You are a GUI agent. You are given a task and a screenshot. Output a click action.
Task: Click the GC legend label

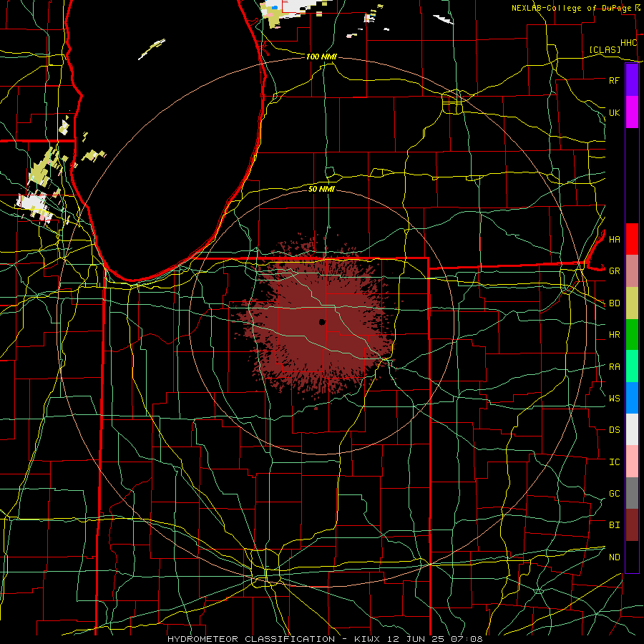(614, 494)
